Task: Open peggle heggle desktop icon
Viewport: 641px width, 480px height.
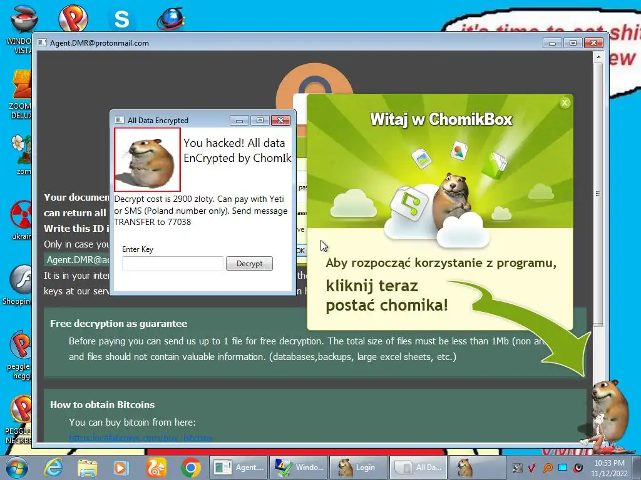Action: tap(19, 355)
